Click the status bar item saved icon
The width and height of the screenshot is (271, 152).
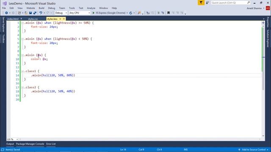3,149
